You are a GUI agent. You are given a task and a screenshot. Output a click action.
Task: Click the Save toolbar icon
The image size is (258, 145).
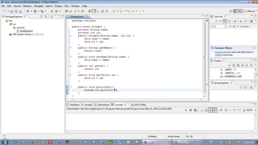click(12, 11)
